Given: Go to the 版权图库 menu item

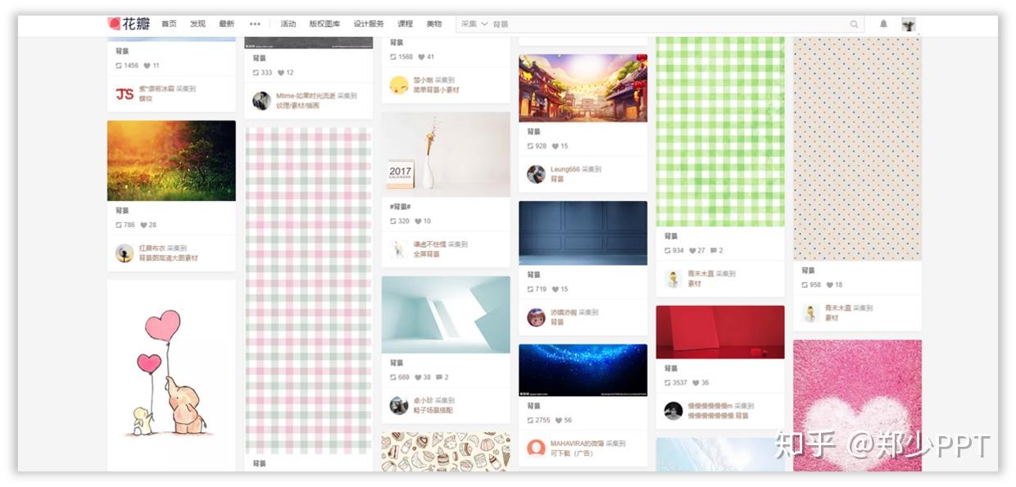Looking at the screenshot, I should 324,25.
